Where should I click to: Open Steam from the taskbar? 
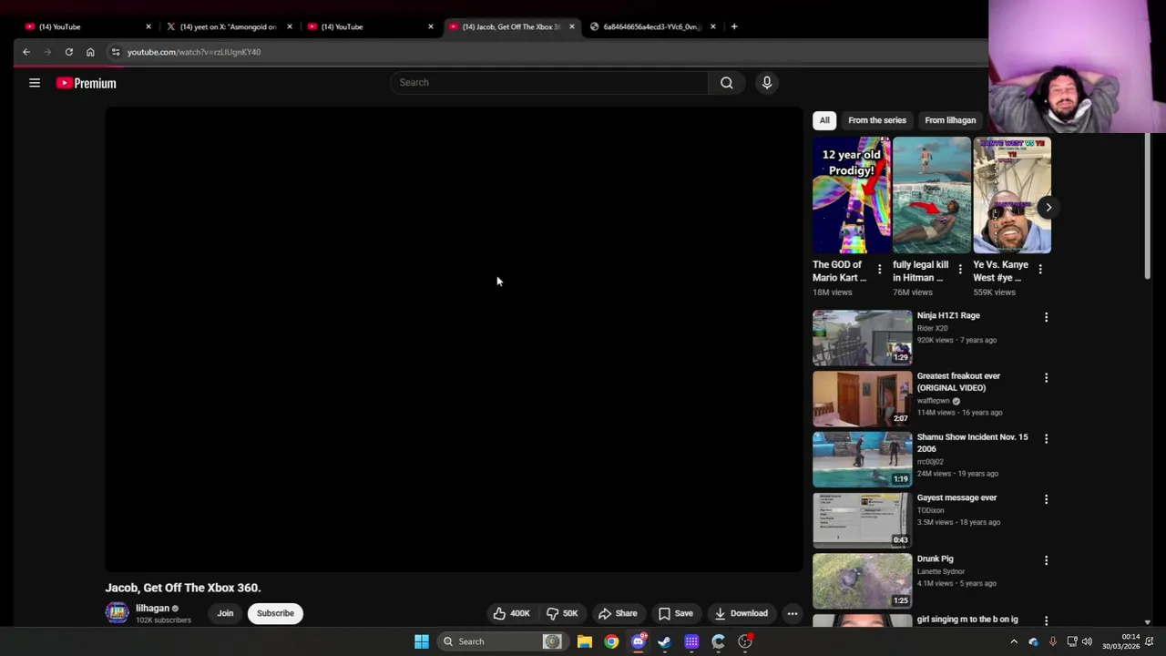tap(665, 641)
